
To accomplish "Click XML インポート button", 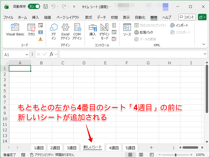I will [x=179, y=25].
